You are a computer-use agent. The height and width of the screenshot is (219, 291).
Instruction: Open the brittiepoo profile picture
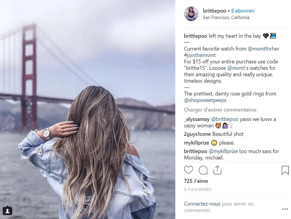191,14
